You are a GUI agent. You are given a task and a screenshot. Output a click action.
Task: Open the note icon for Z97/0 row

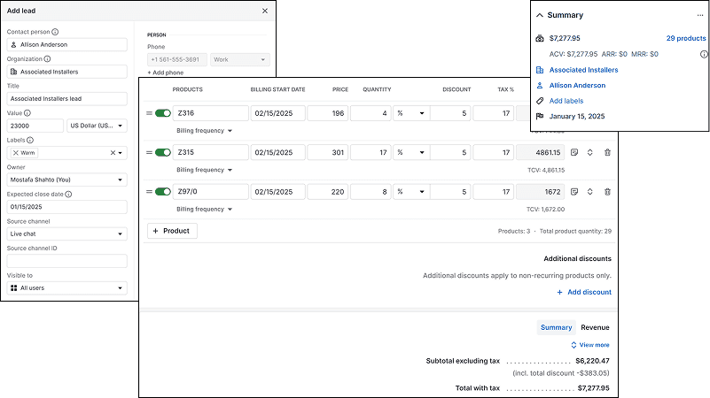pos(574,192)
